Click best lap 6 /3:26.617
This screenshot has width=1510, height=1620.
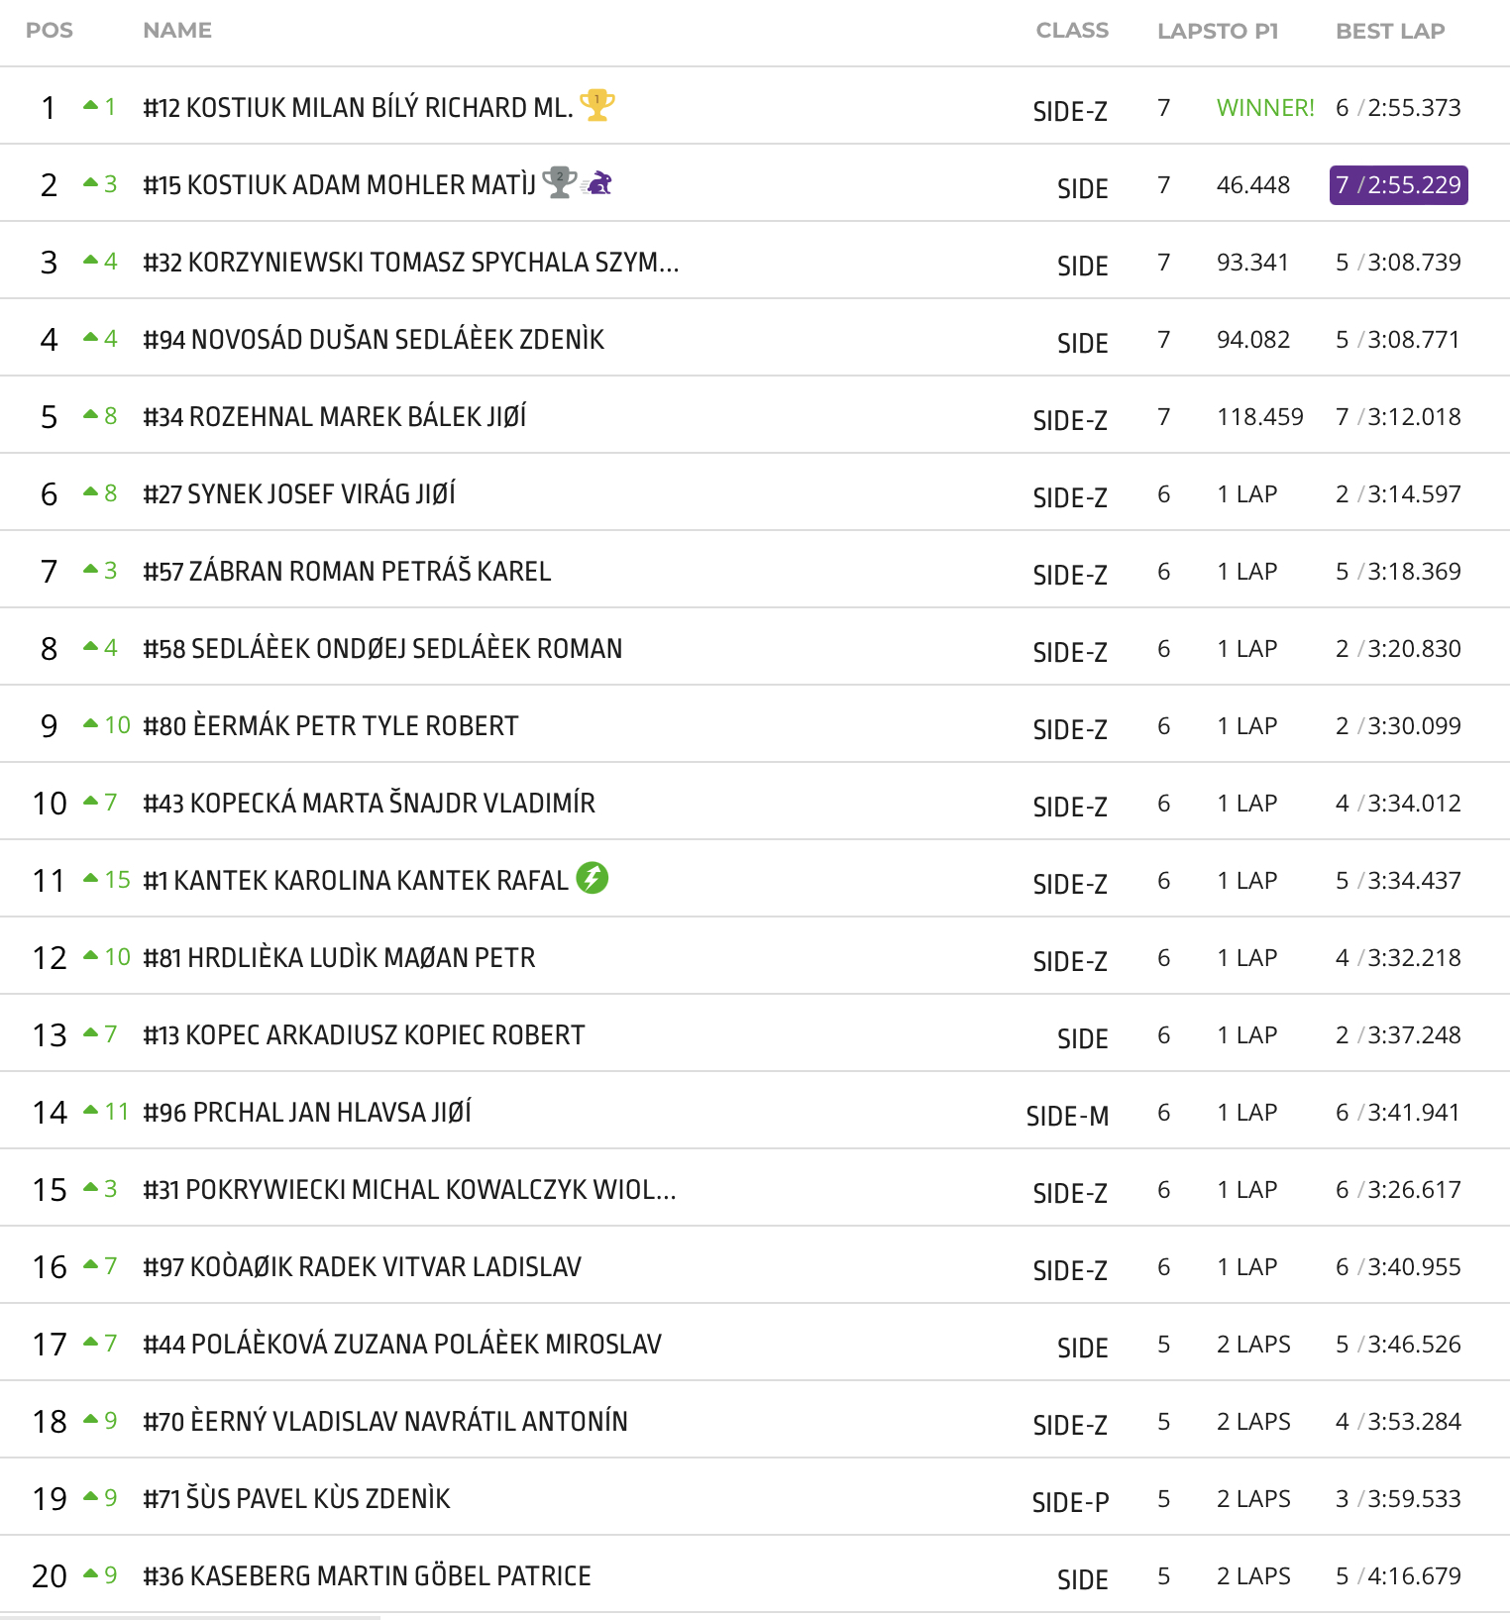point(1398,1189)
